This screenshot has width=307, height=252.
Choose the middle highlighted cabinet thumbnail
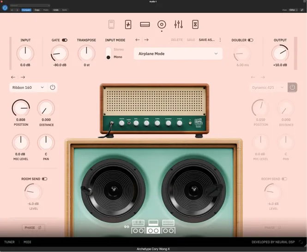coord(153,231)
